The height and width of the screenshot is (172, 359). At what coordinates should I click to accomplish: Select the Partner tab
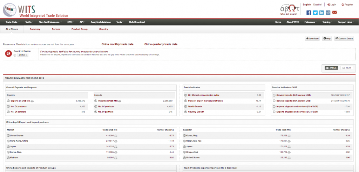(56, 29)
